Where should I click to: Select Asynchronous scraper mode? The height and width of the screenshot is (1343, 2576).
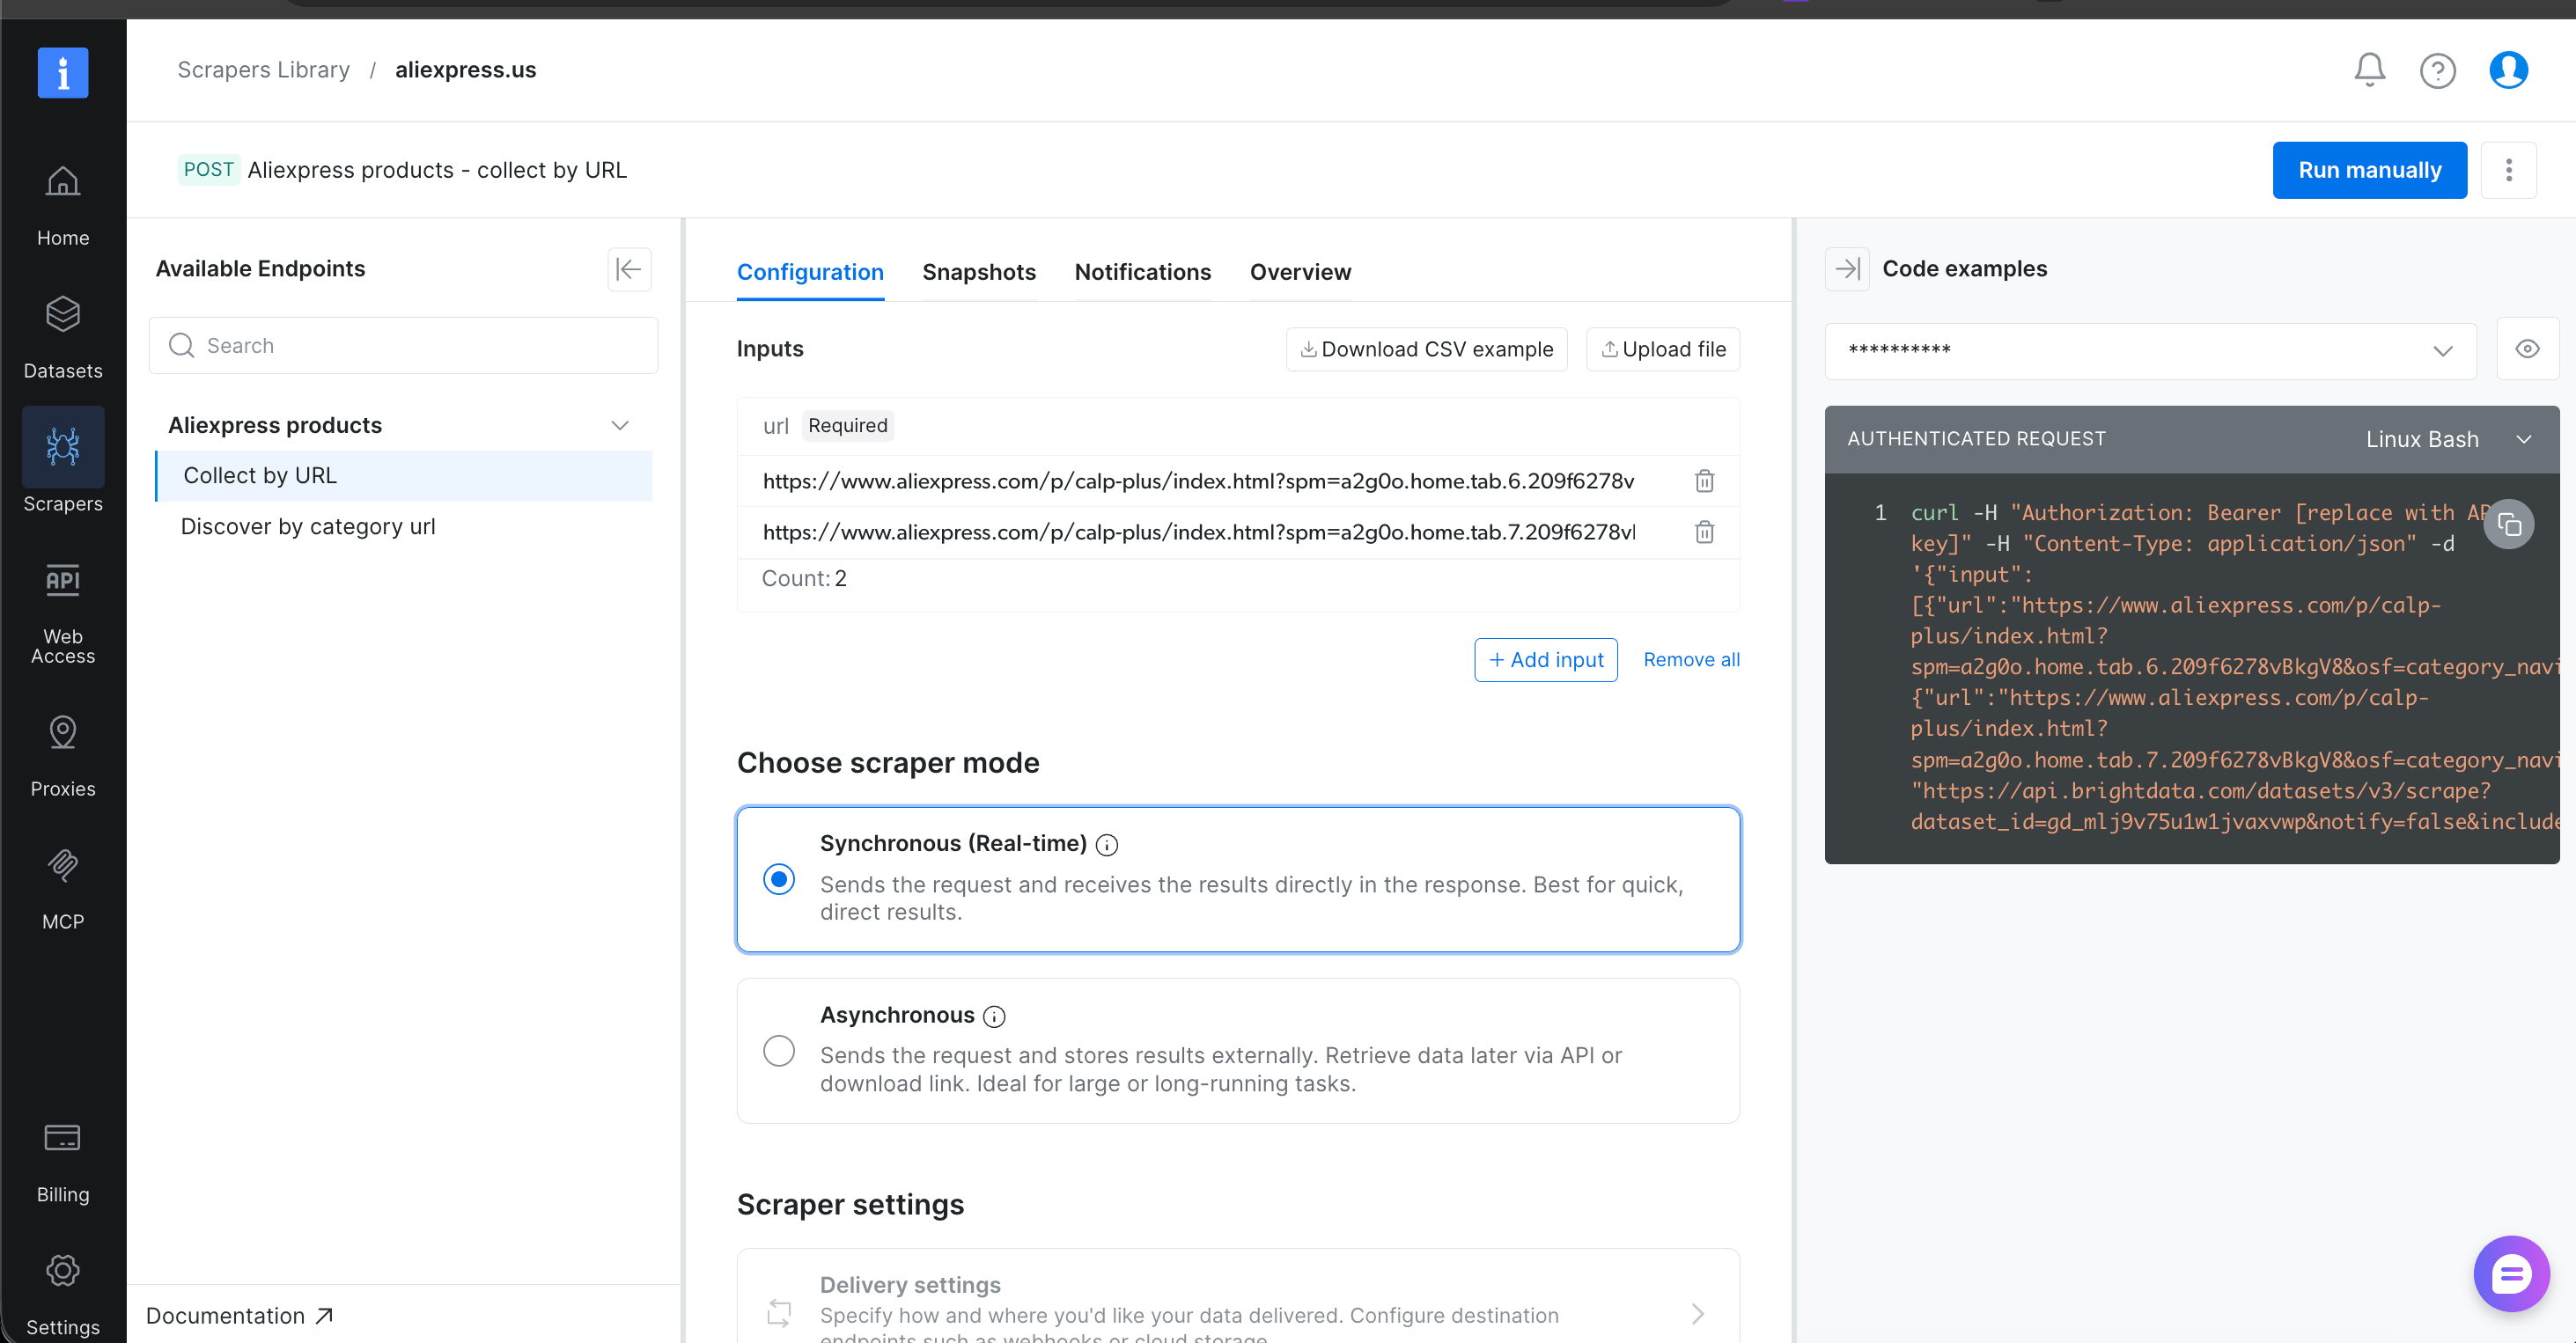point(779,1051)
